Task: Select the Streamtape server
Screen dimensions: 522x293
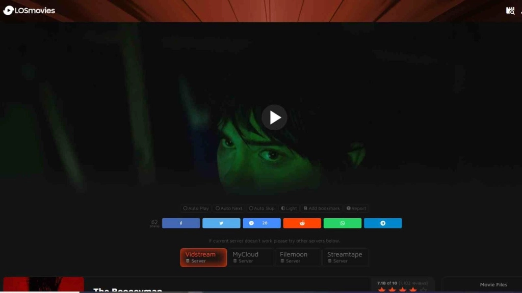Action: [x=345, y=257]
